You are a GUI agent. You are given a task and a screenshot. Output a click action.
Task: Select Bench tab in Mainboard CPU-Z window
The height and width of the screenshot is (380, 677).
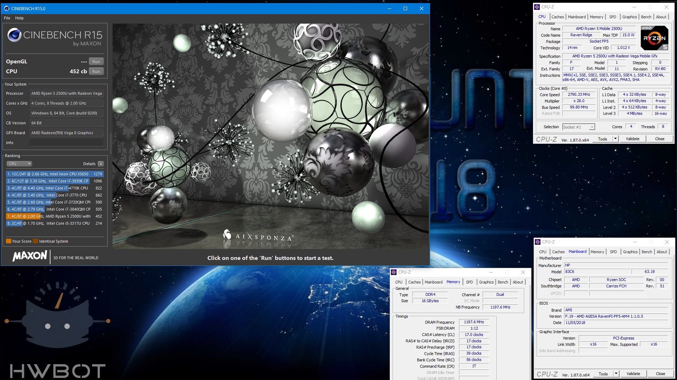tap(647, 252)
